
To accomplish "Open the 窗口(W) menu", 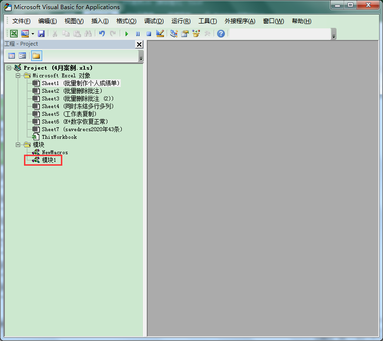I will click(x=273, y=21).
